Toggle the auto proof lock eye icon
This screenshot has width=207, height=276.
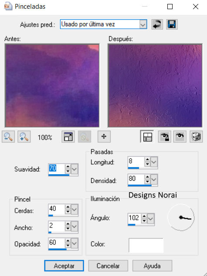[x=164, y=137]
